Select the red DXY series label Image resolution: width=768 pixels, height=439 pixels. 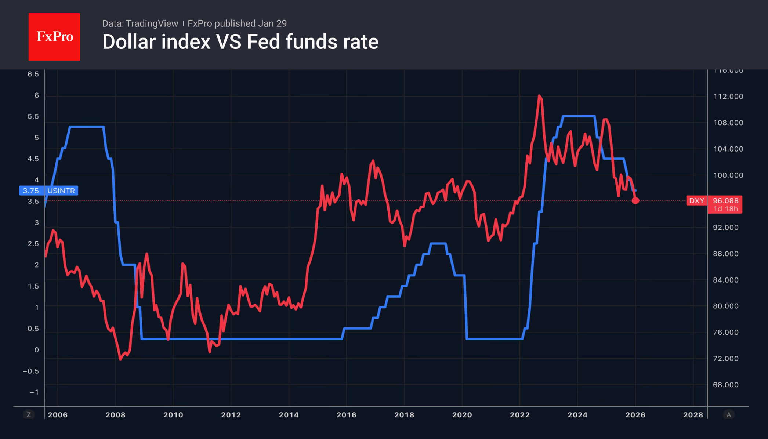[x=696, y=201]
